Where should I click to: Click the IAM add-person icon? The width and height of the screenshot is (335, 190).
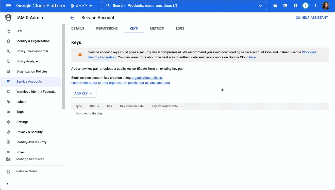click(x=8, y=31)
